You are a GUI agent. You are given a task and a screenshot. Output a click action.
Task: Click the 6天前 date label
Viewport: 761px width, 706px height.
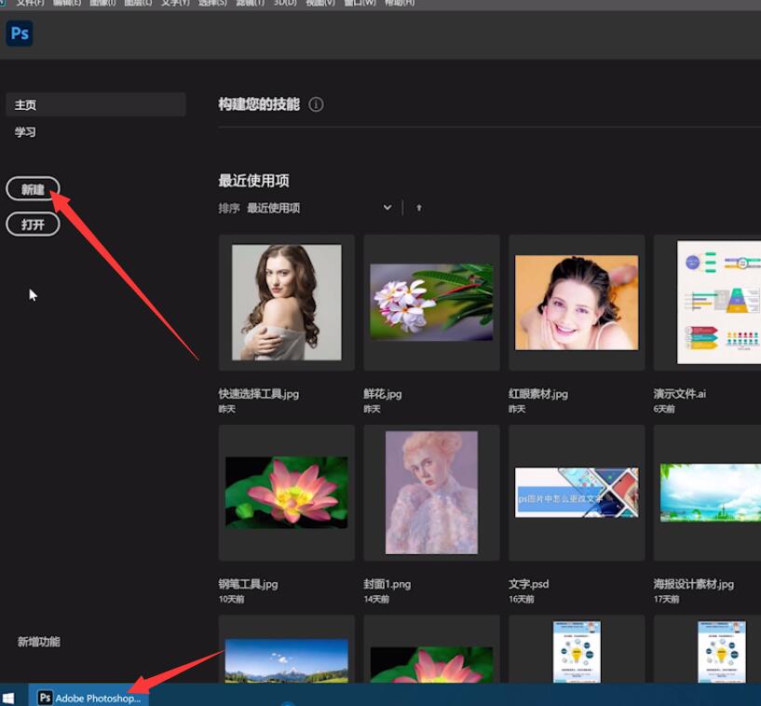coord(664,409)
